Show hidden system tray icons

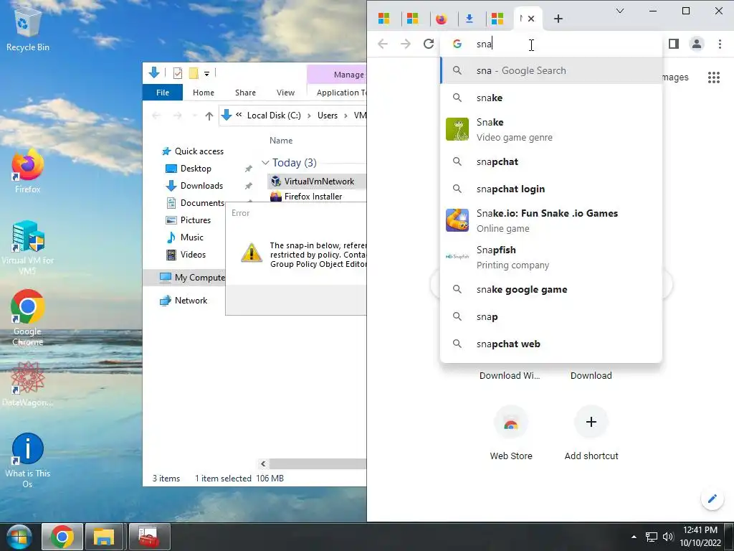[634, 537]
